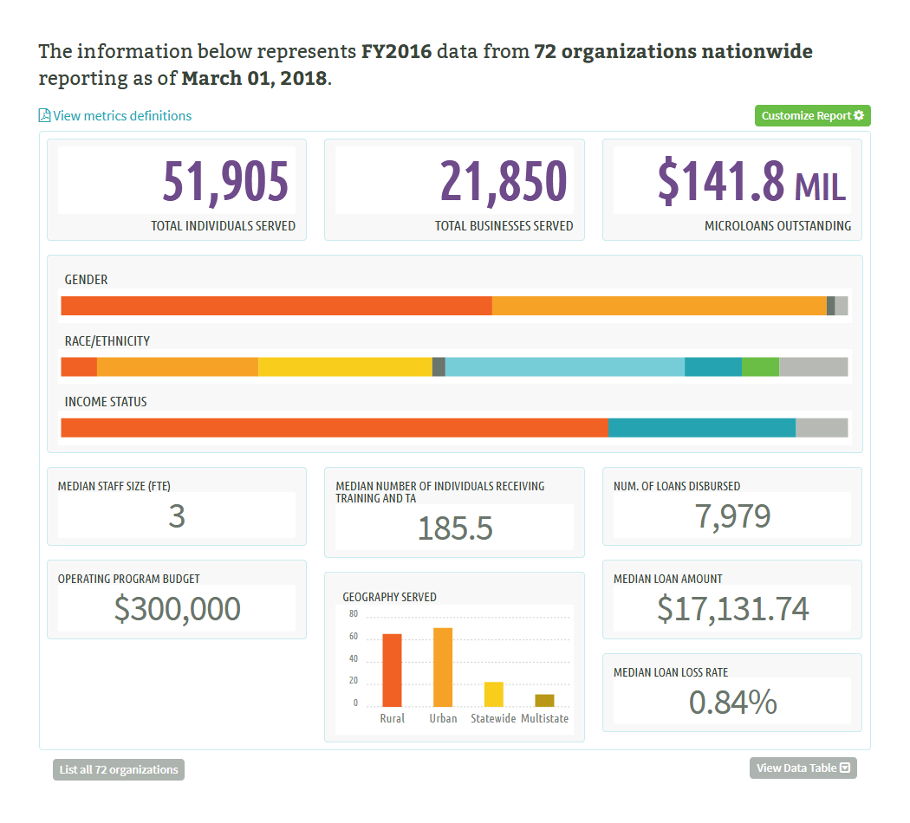Click the yellow Race/Ethnicity bar segment
The width and height of the screenshot is (910, 823).
tap(345, 366)
